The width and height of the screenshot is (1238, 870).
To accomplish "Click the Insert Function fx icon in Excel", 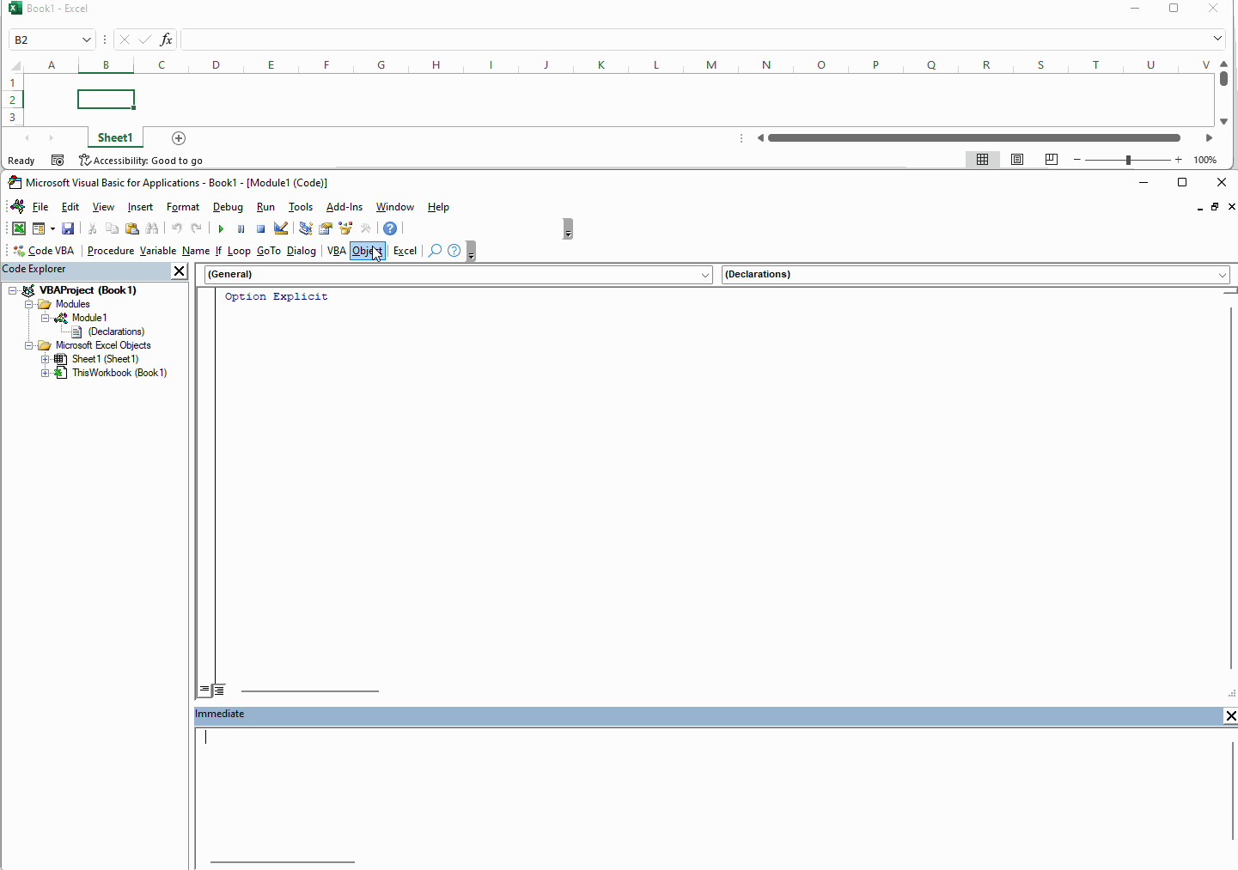I will [x=167, y=40].
